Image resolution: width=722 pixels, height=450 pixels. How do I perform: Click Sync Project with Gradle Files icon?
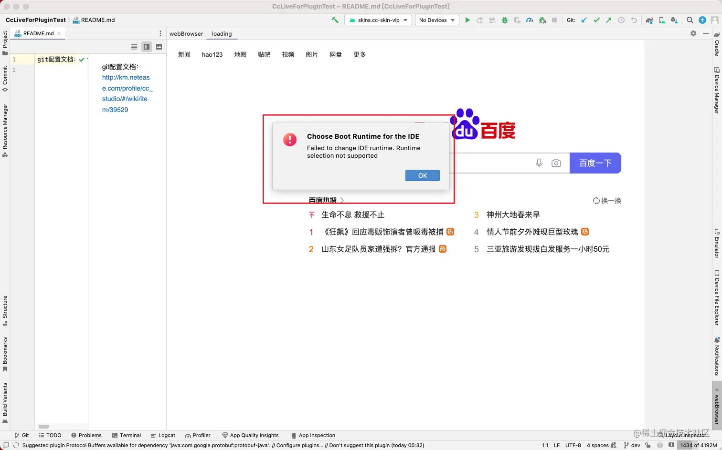(x=649, y=20)
